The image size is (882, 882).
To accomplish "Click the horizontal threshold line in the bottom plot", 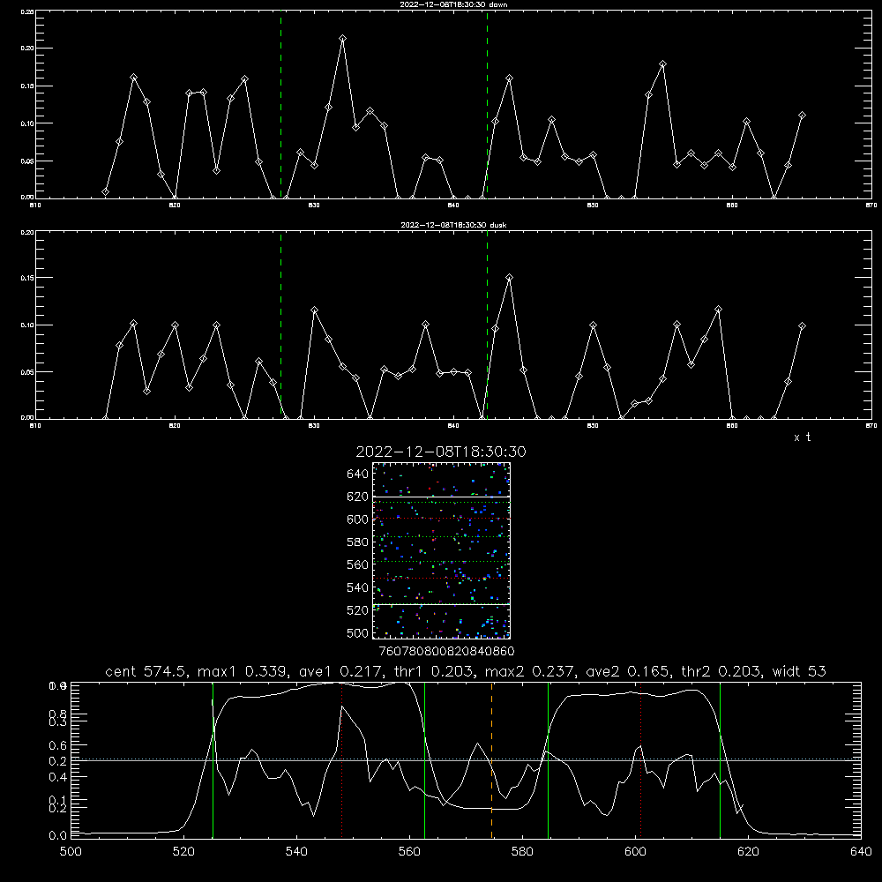I will click(466, 760).
